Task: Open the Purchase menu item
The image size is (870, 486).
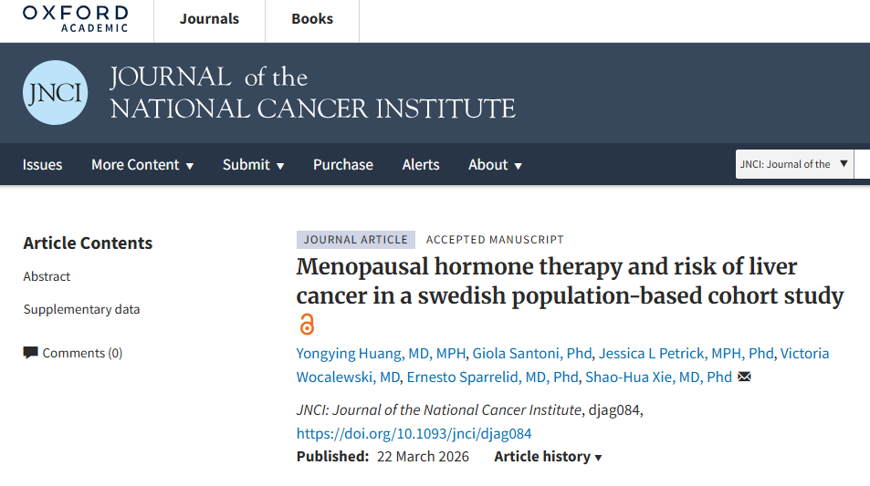Action: (342, 165)
